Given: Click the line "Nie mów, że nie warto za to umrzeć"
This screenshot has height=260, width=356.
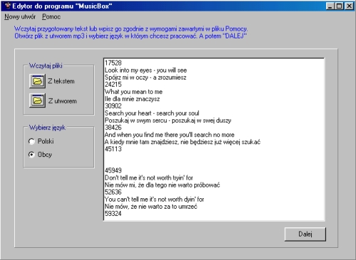Looking at the screenshot, I should (x=151, y=207).
